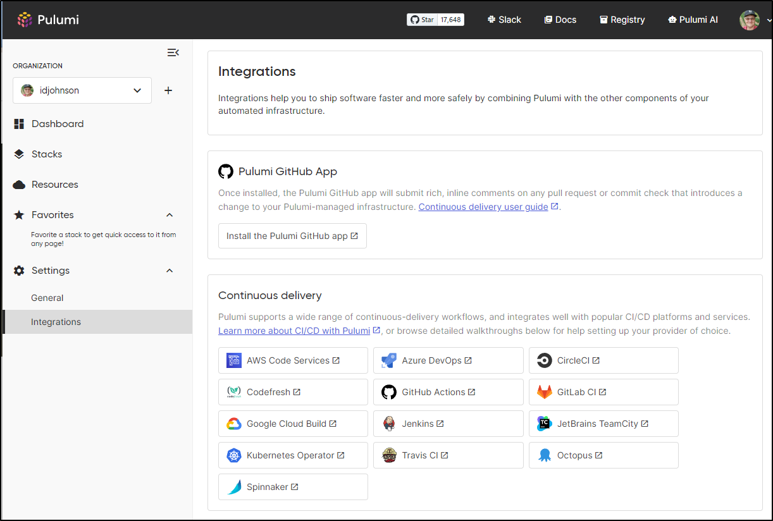Open the Slack link in the header
This screenshot has height=521, width=773.
pos(504,20)
